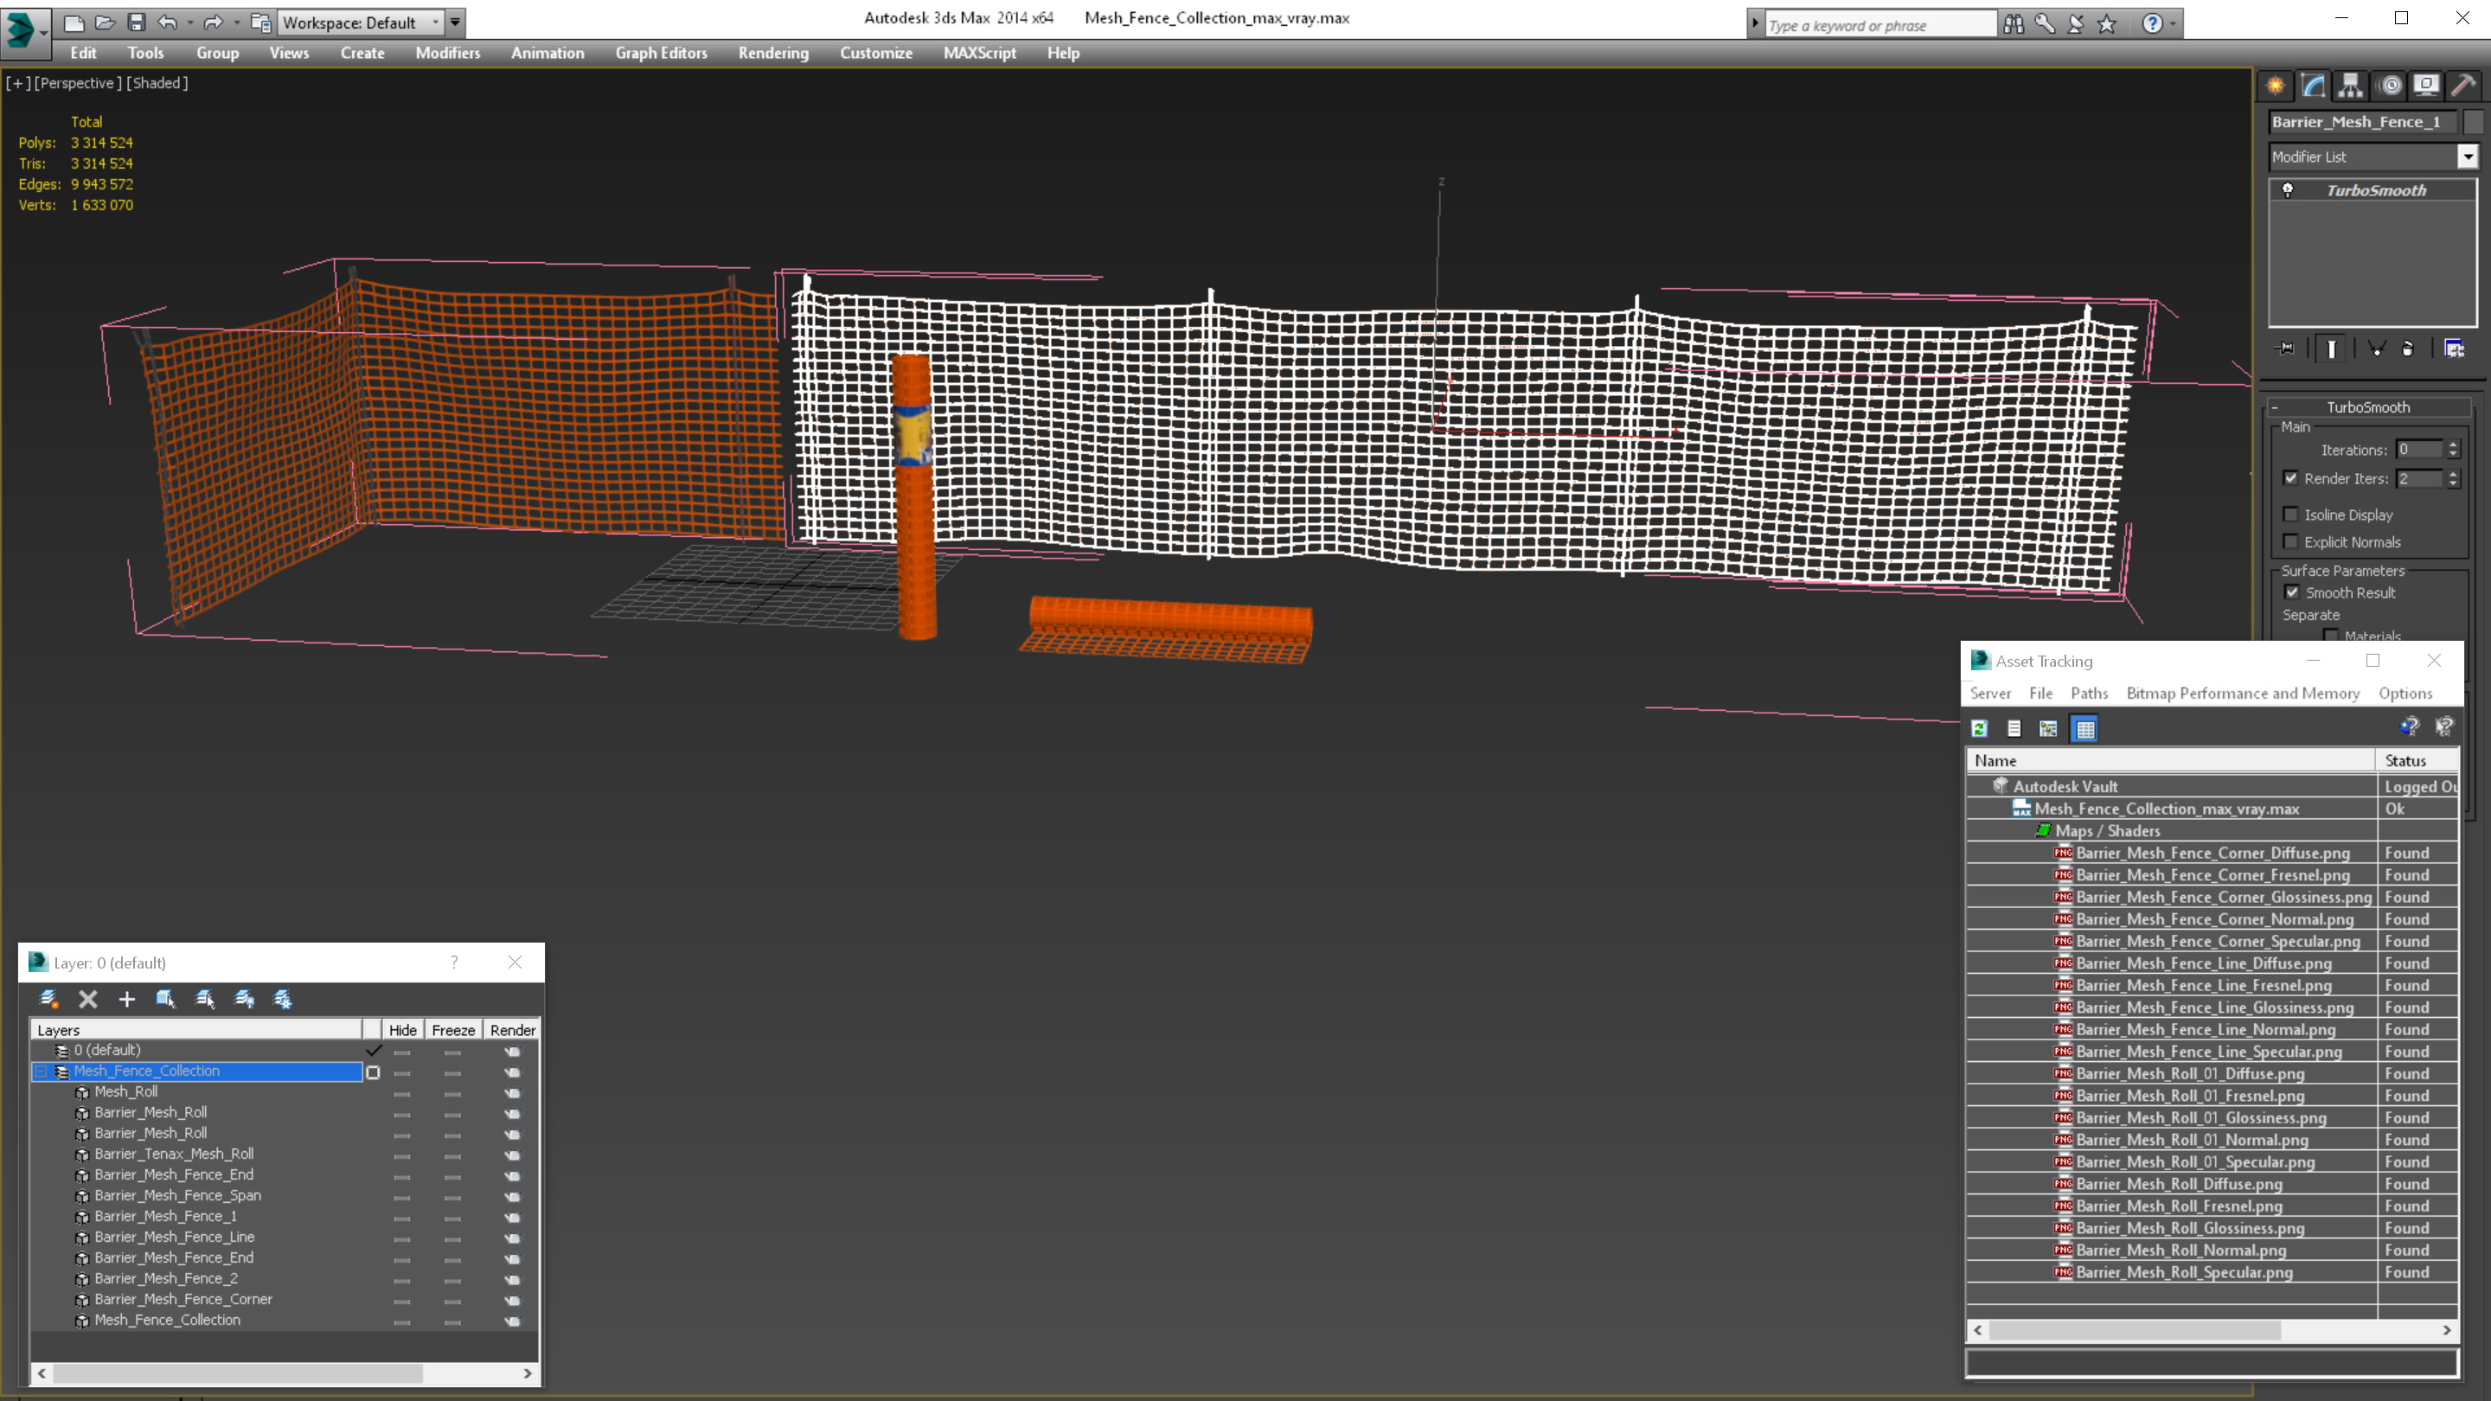
Task: Open the Graph Editors menu
Action: click(662, 53)
